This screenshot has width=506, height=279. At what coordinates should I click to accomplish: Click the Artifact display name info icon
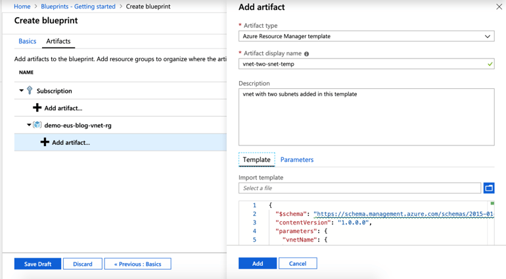click(x=306, y=54)
